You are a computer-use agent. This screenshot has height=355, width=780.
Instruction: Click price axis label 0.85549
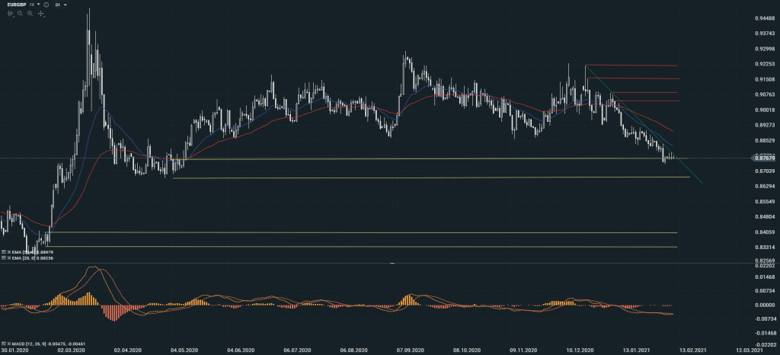point(764,202)
